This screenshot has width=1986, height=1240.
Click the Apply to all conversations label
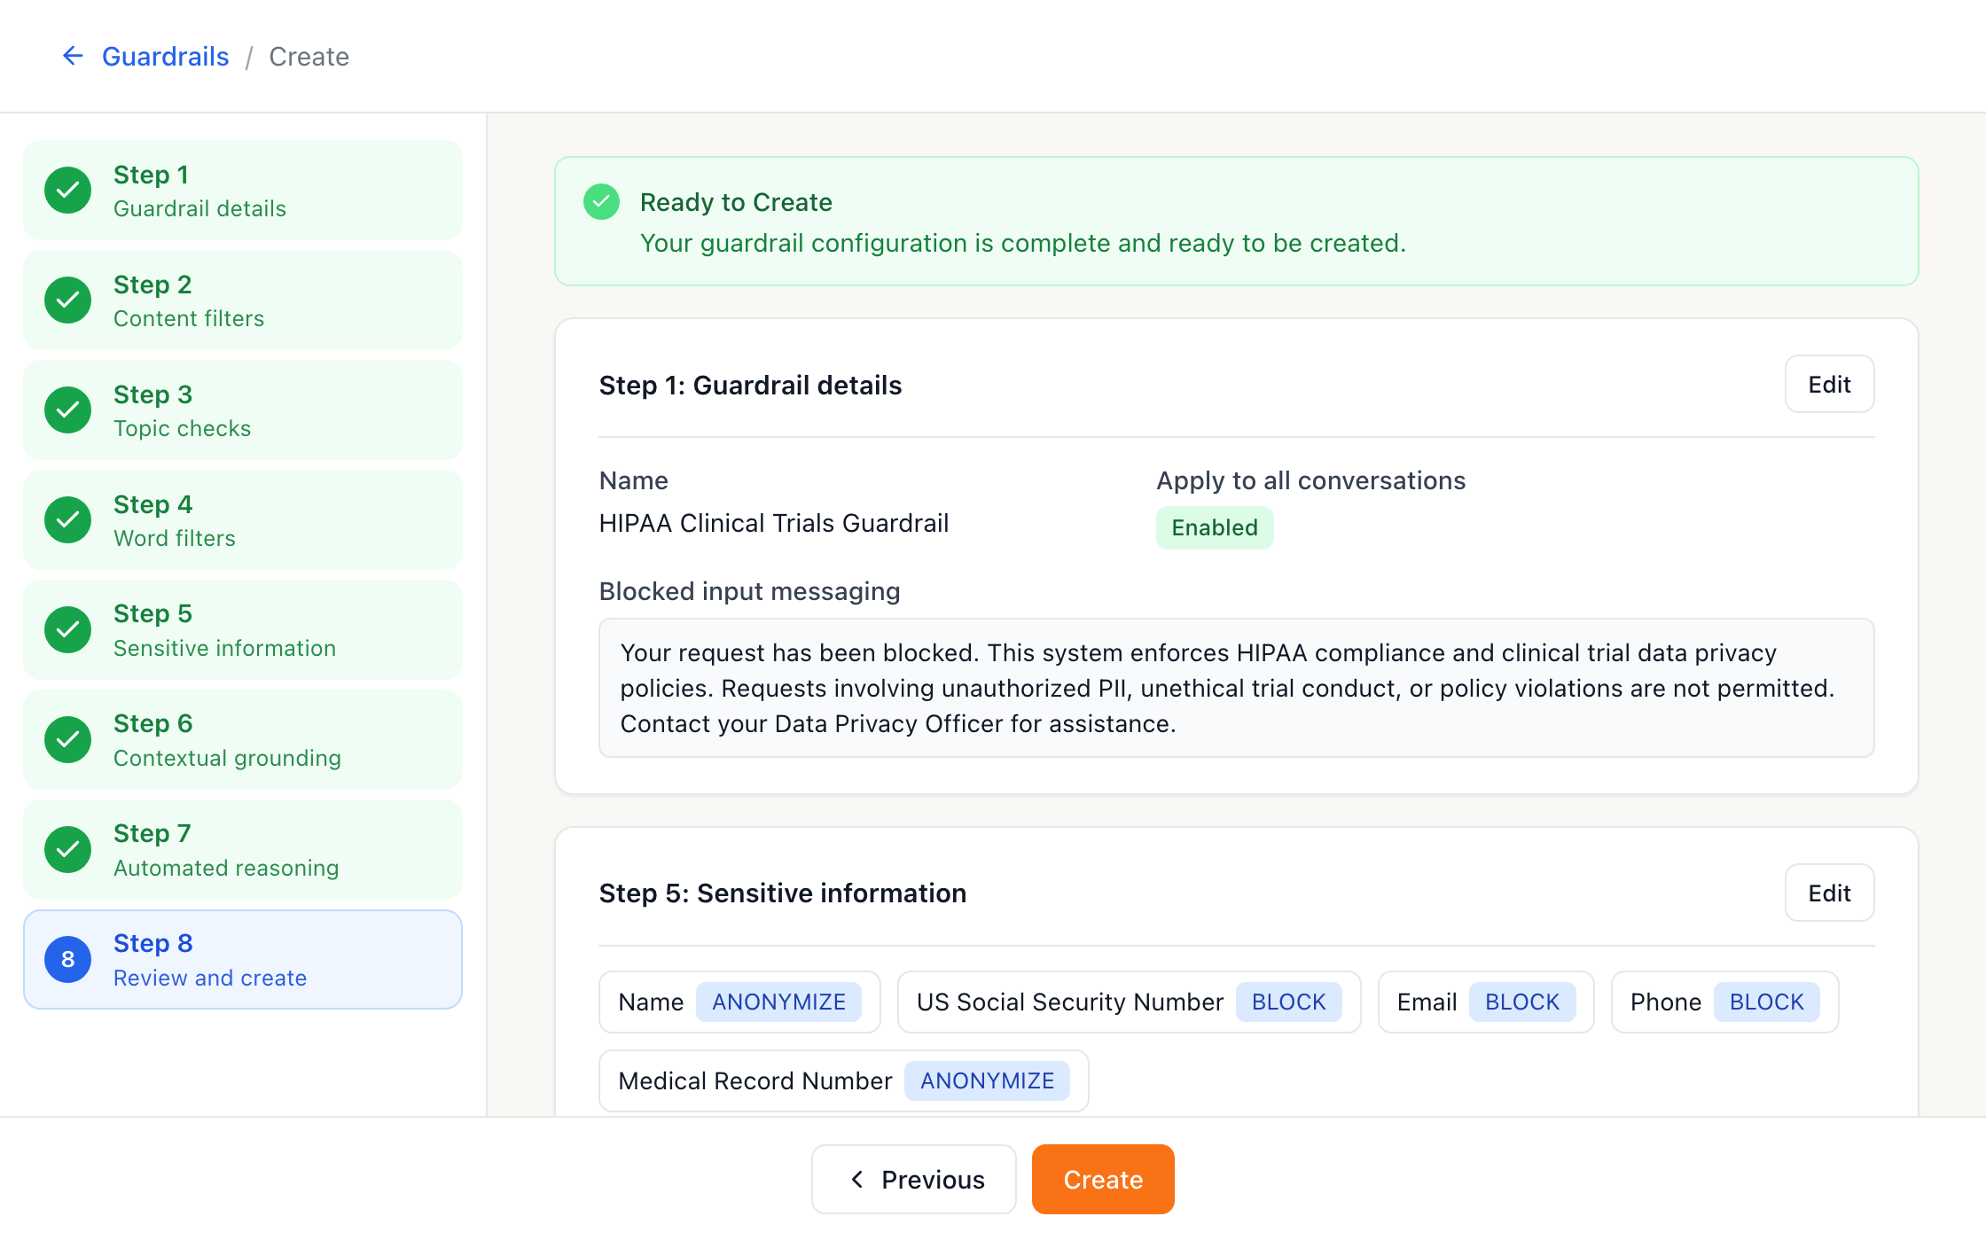(x=1310, y=480)
